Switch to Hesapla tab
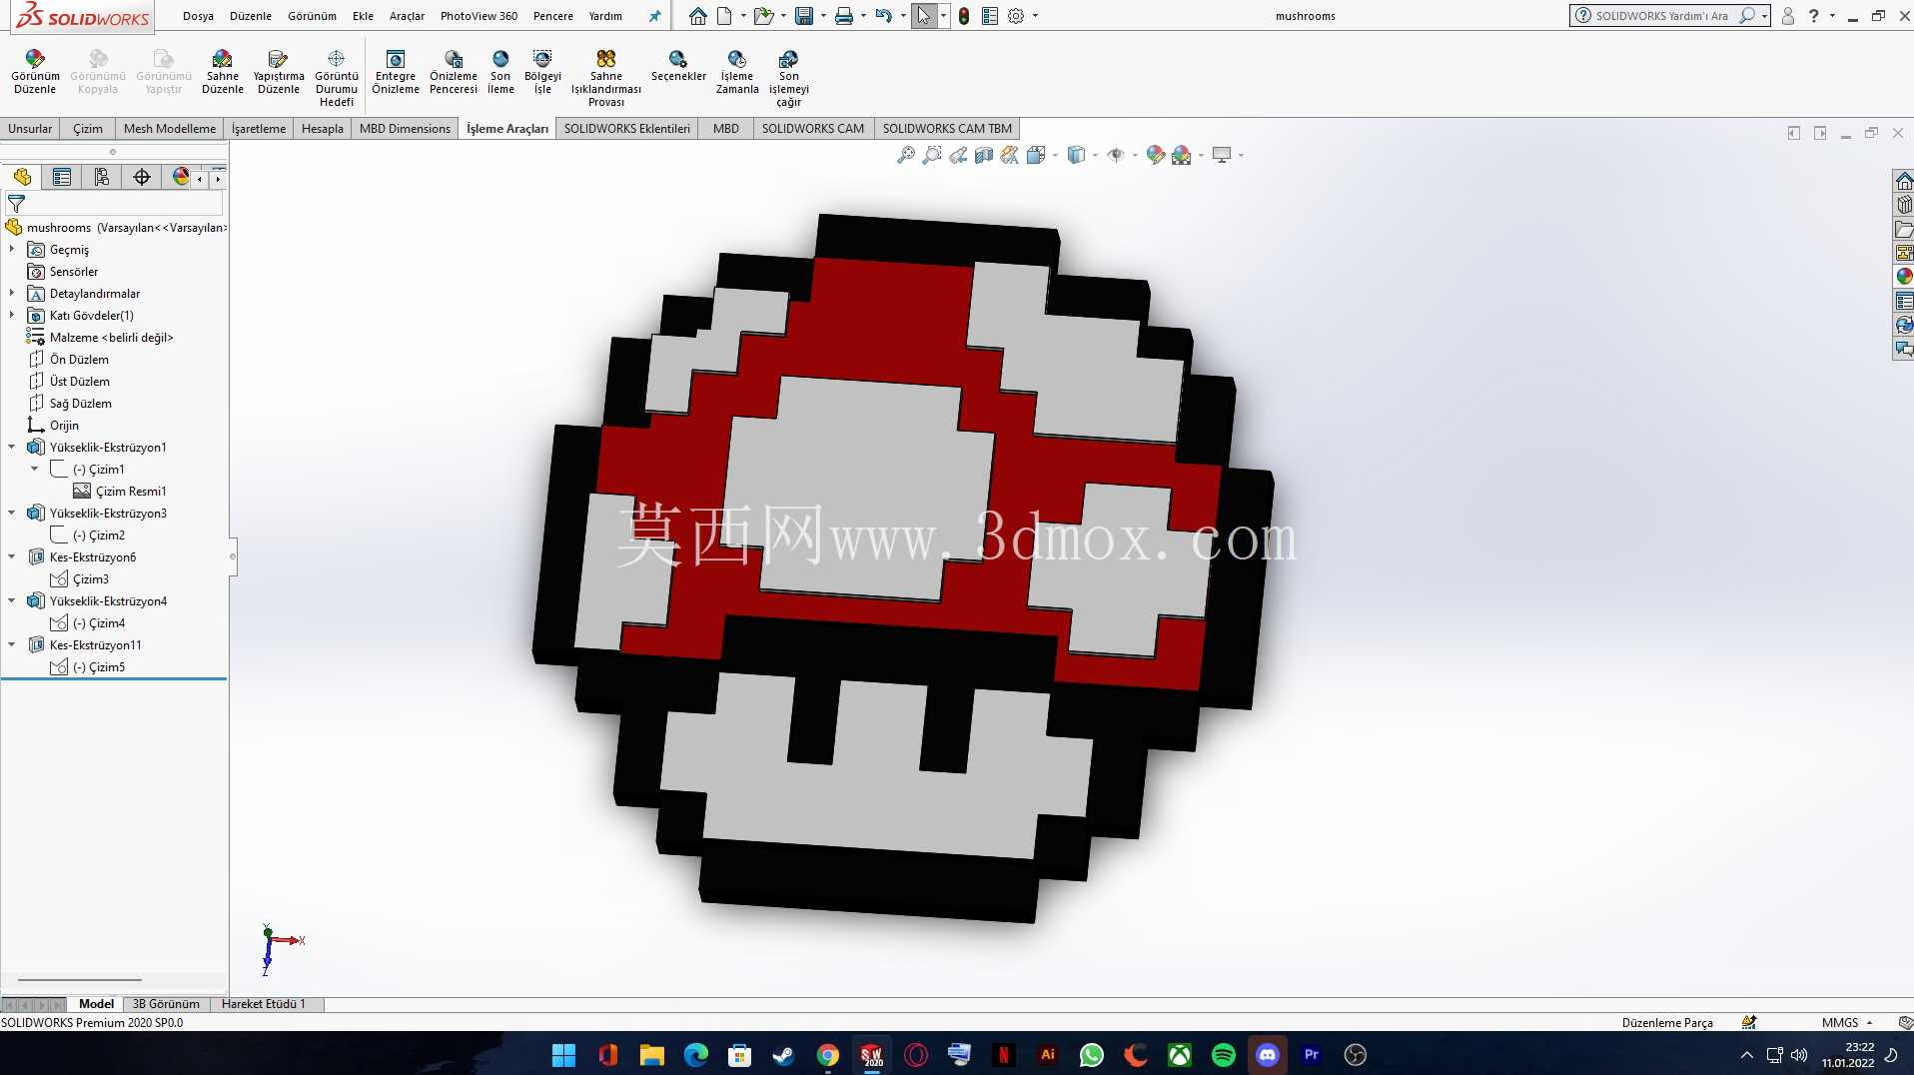 (322, 128)
